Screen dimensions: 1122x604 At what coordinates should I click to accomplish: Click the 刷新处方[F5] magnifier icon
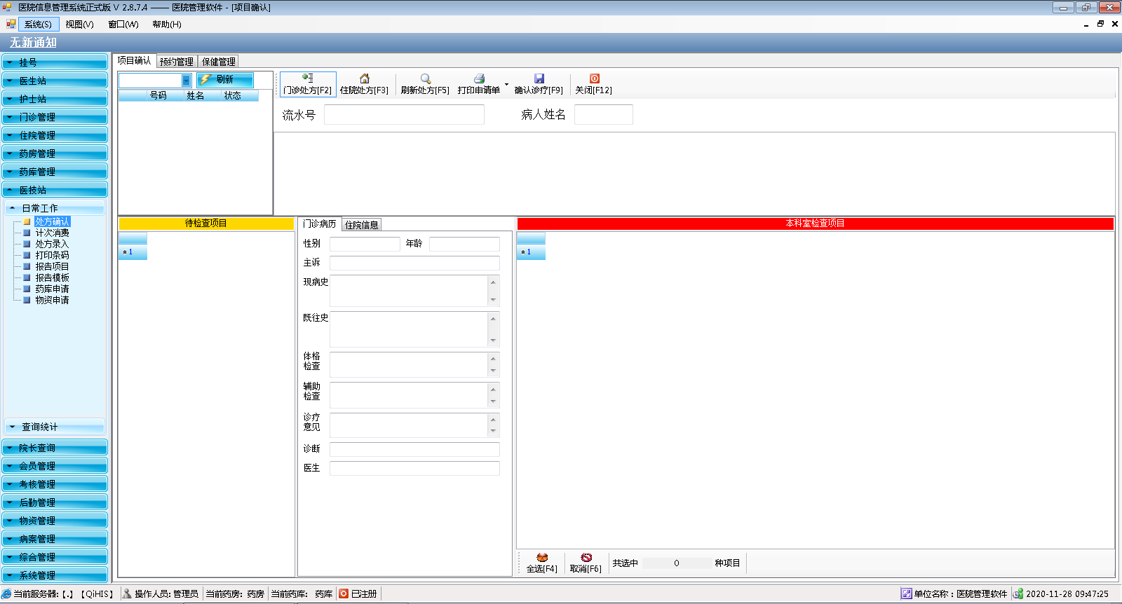[x=425, y=78]
